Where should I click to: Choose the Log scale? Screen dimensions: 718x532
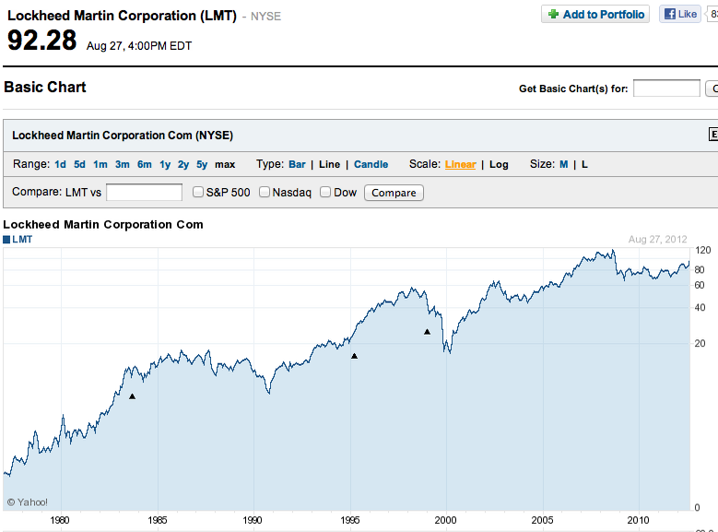click(499, 164)
